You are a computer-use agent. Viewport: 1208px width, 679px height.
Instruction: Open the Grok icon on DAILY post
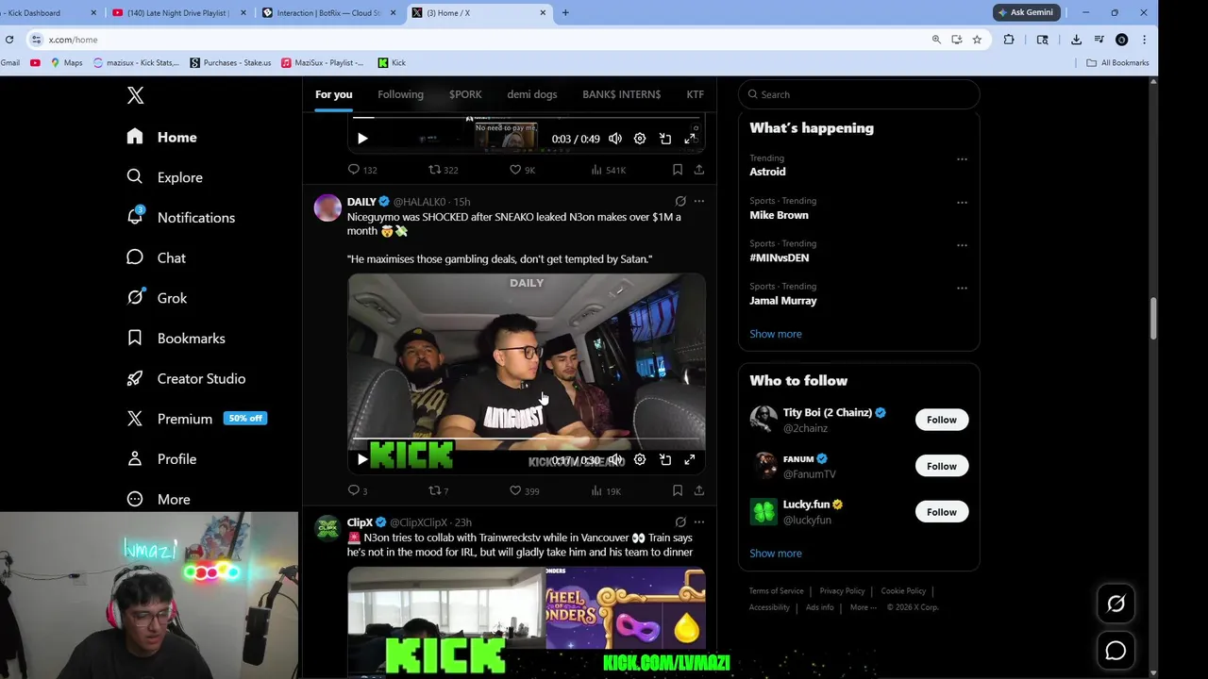pos(680,201)
